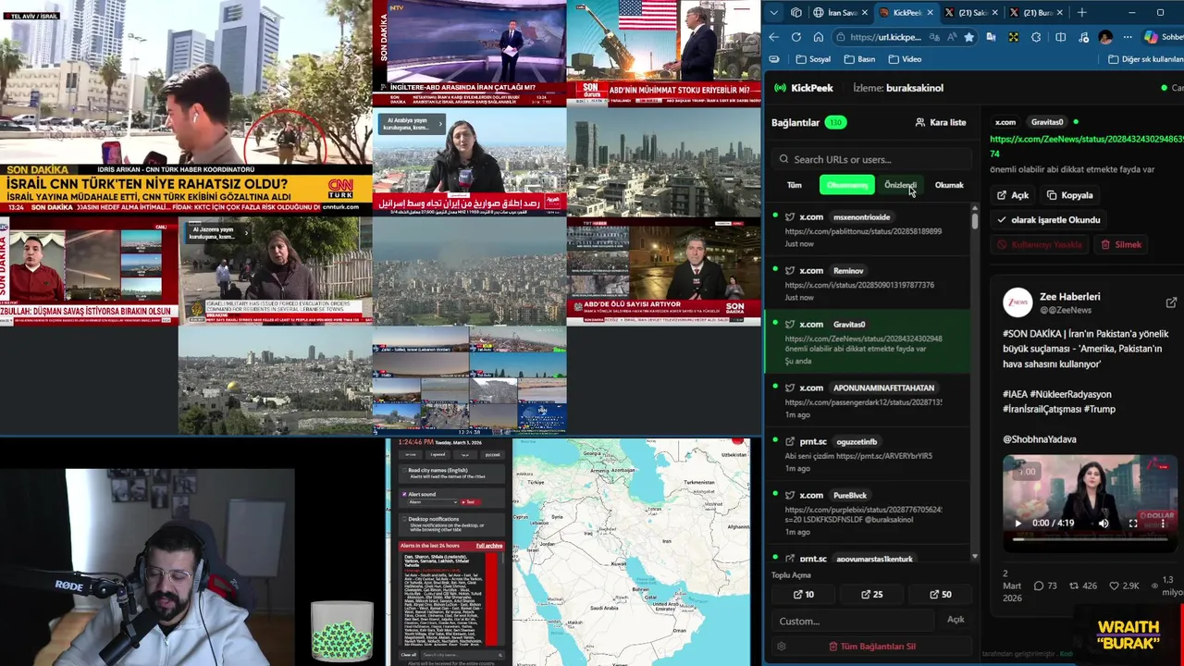Click olarak işaretle Okundu button
The image size is (1184, 666).
click(x=1048, y=220)
